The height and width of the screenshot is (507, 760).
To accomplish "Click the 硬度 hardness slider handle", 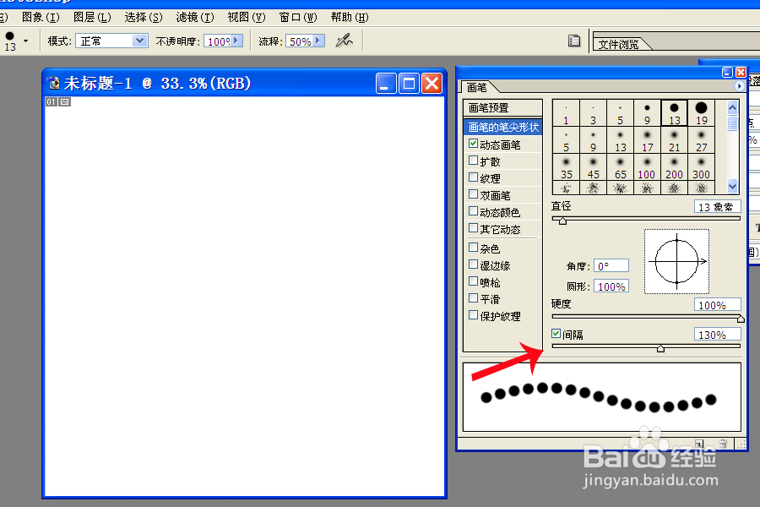I will point(740,319).
